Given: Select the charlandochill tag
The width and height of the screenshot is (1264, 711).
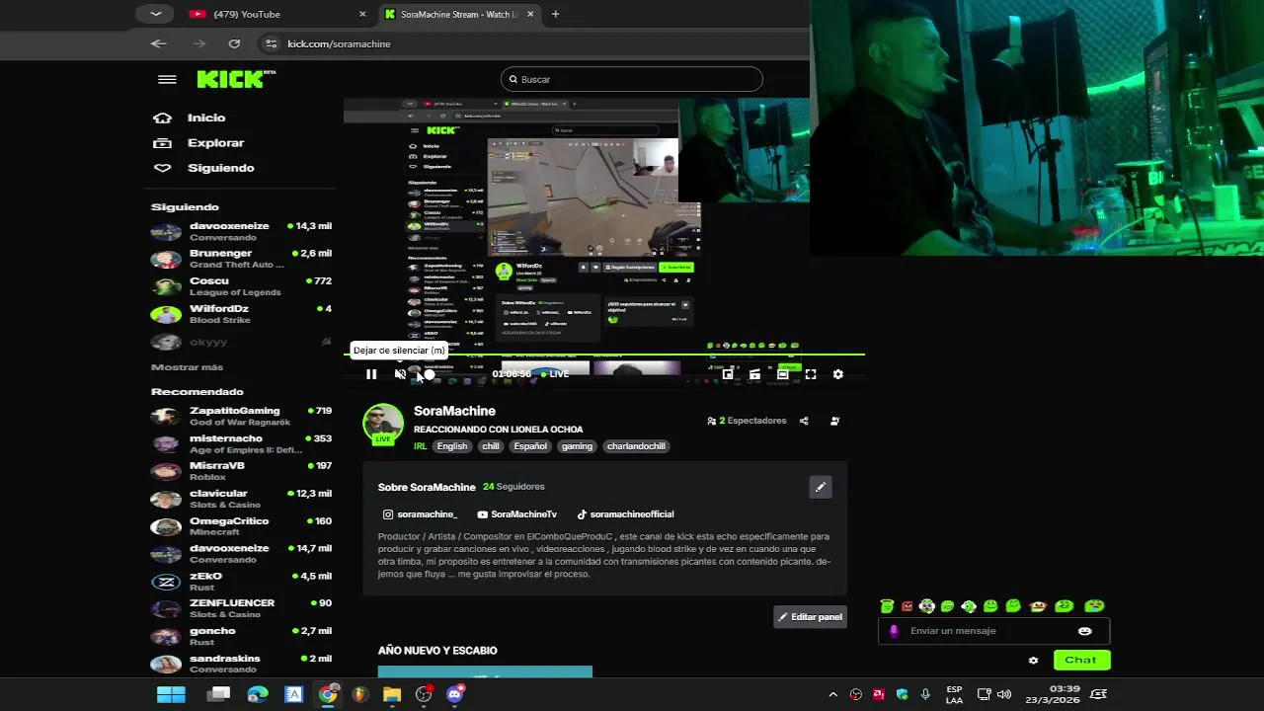Looking at the screenshot, I should coord(636,446).
